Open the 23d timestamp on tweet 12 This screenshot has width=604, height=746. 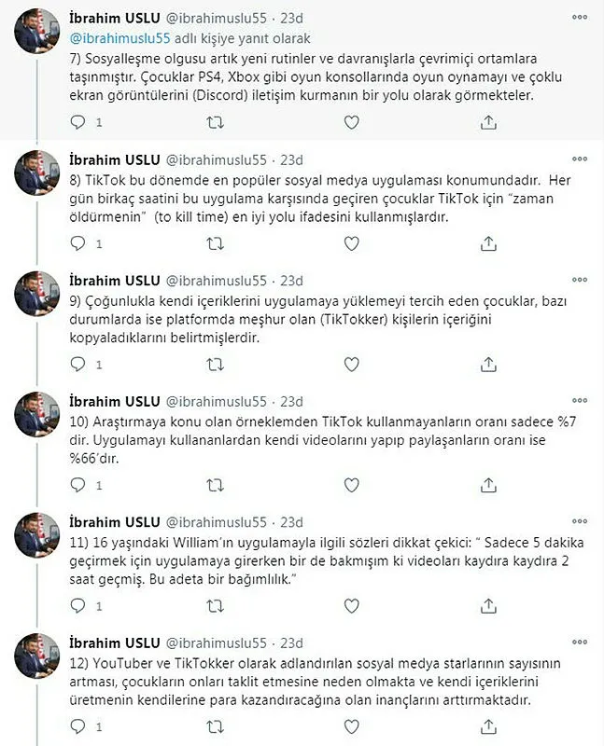291,644
